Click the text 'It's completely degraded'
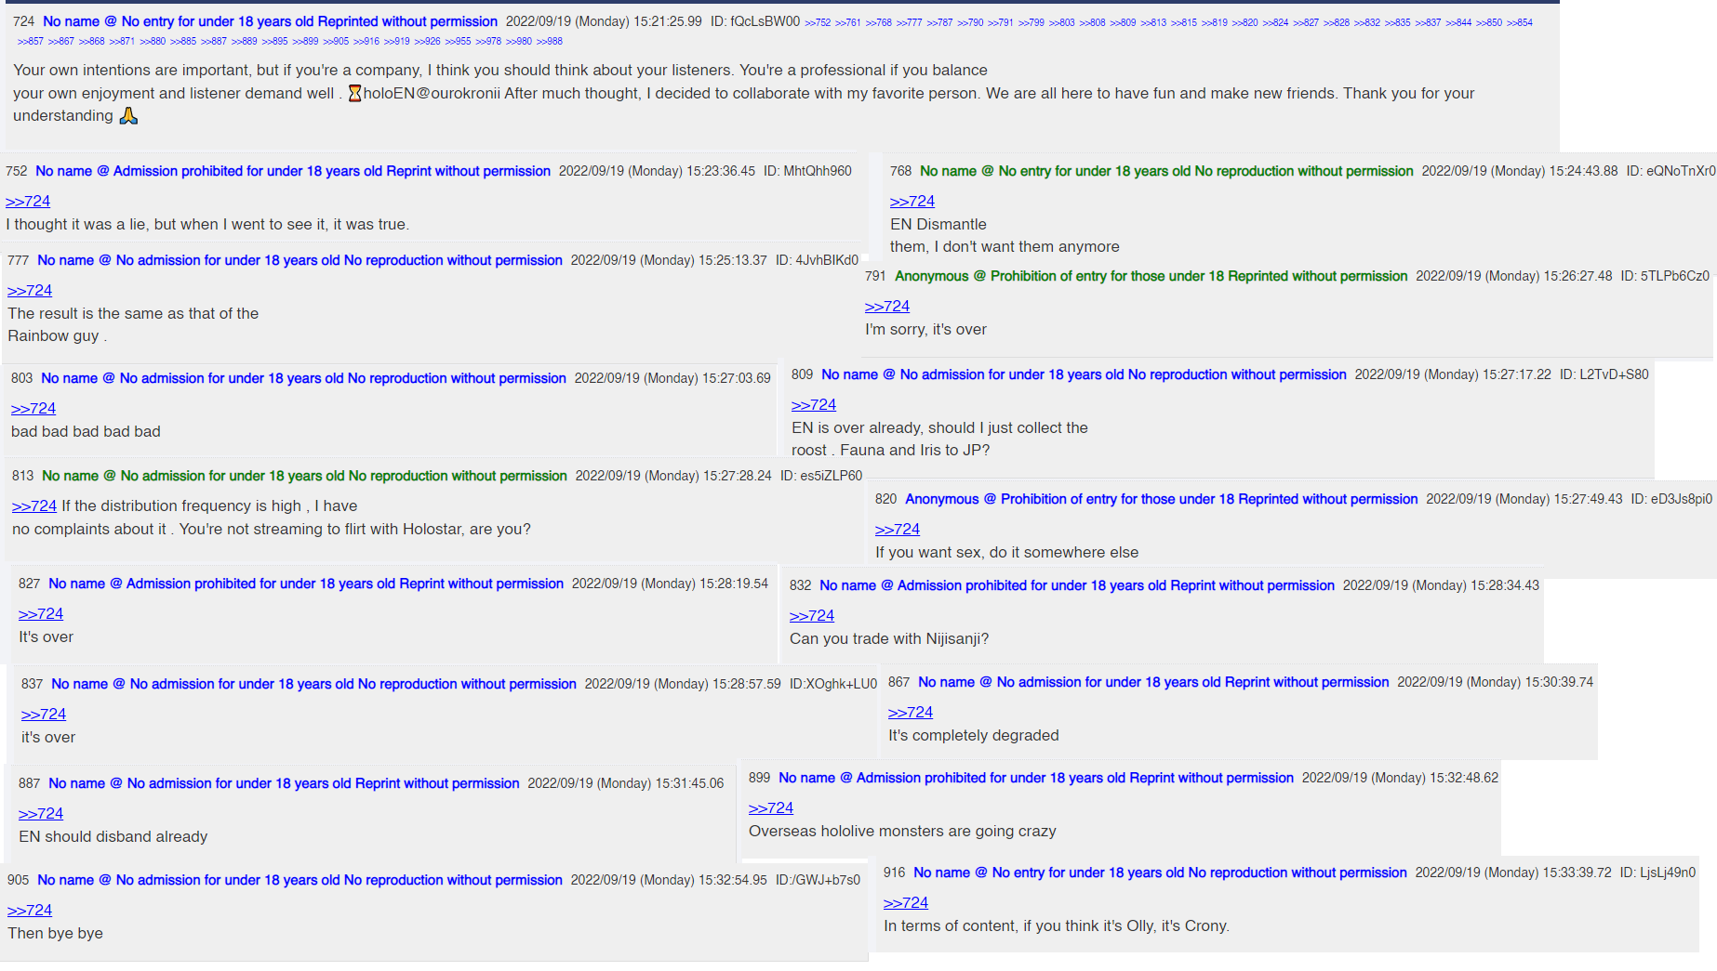The width and height of the screenshot is (1717, 971). click(974, 735)
